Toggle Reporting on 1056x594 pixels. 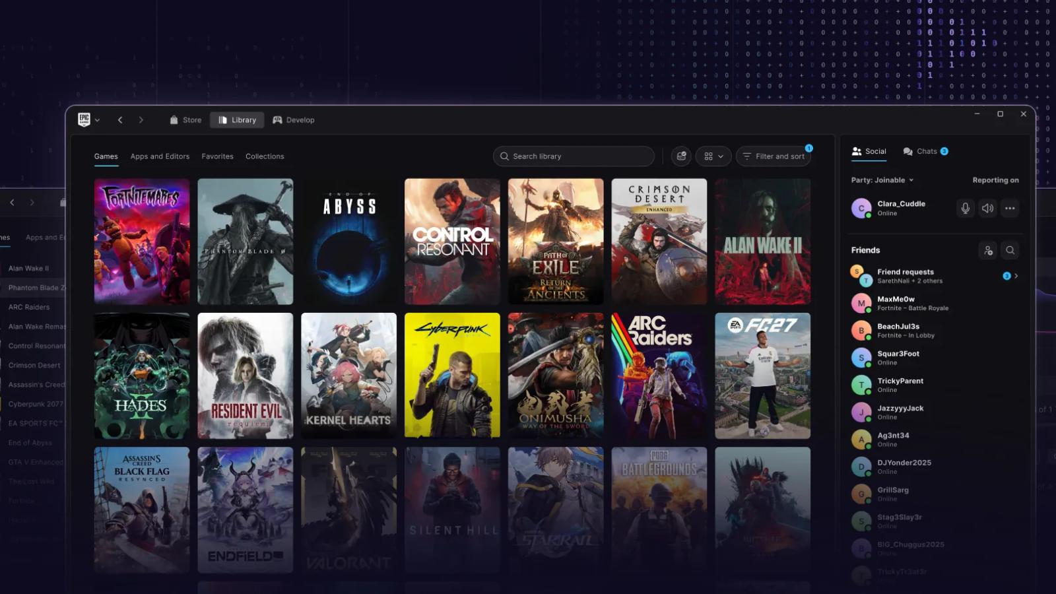[995, 180]
